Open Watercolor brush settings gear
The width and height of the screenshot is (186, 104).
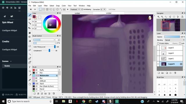[x=57, y=75]
